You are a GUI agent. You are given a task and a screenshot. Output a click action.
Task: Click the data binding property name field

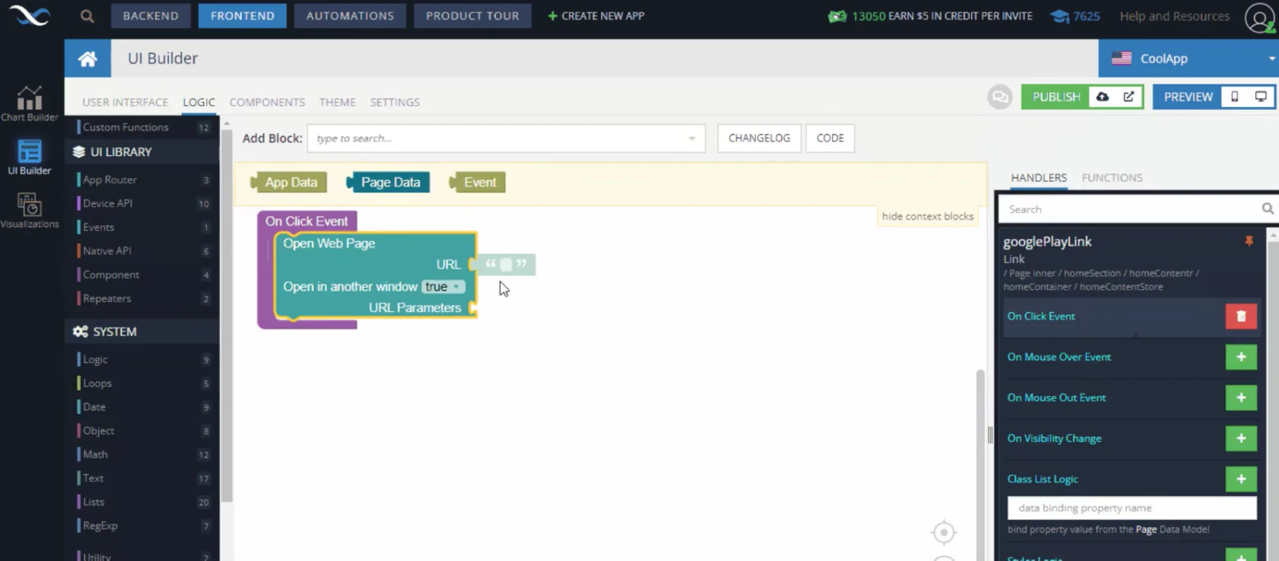coord(1132,508)
